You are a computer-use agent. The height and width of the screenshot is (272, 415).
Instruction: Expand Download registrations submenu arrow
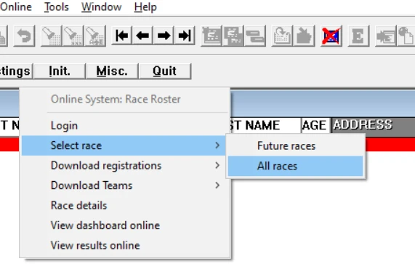217,165
